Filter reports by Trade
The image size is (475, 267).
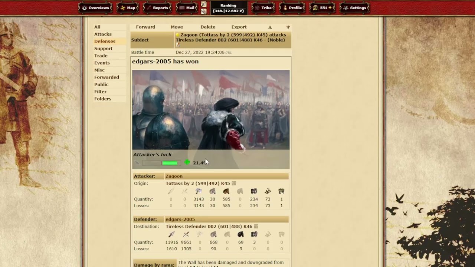click(101, 56)
